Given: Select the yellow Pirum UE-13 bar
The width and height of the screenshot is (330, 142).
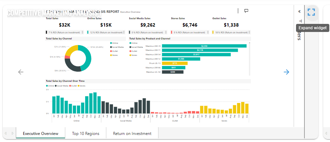Looking at the screenshot, I should coord(175,63).
